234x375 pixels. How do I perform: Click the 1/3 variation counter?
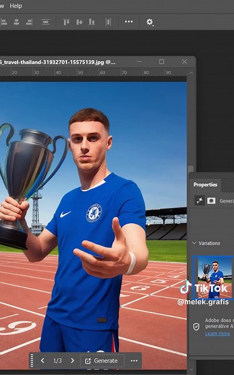(57, 361)
